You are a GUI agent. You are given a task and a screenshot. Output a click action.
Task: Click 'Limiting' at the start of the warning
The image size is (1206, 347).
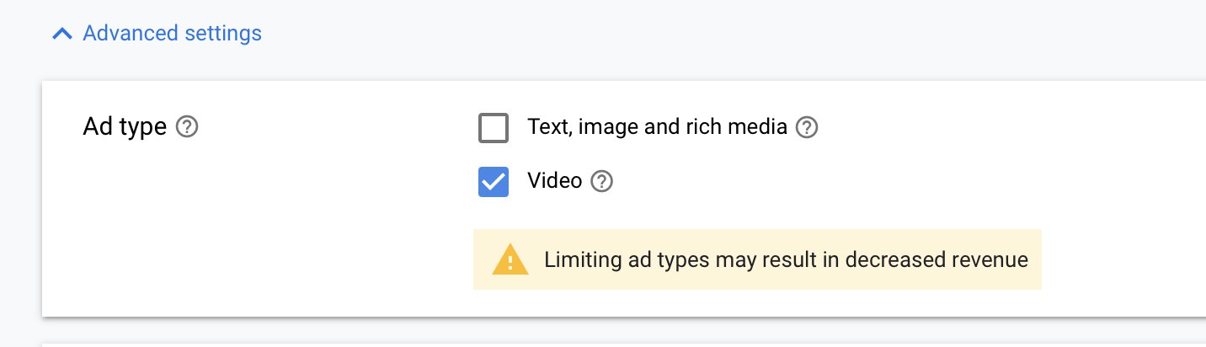574,259
